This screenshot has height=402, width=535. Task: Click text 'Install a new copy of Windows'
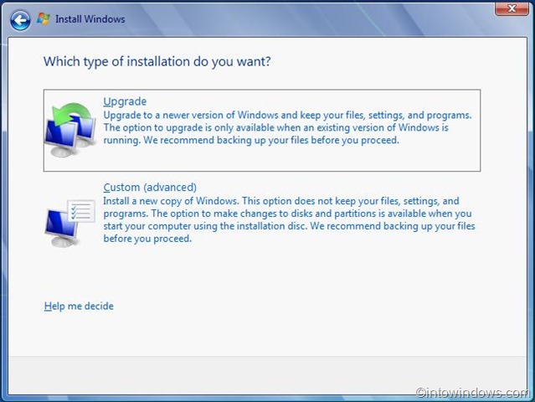coord(170,201)
